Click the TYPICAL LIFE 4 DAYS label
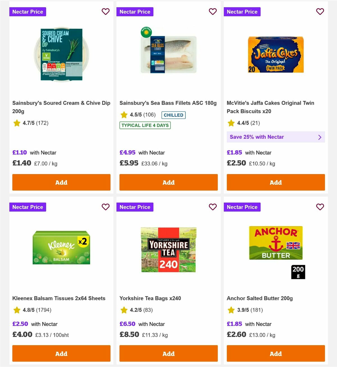This screenshot has height=367, width=337. pos(145,125)
